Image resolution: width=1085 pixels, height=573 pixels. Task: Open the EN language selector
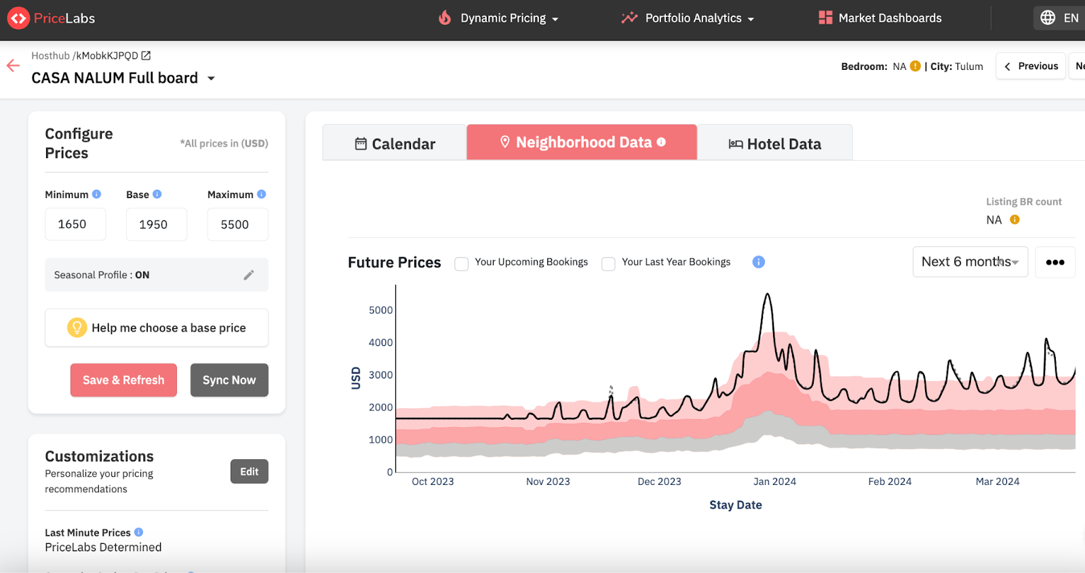pos(1059,18)
